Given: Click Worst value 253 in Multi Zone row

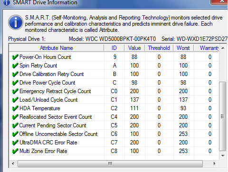Looking at the screenshot, I should [x=183, y=151].
